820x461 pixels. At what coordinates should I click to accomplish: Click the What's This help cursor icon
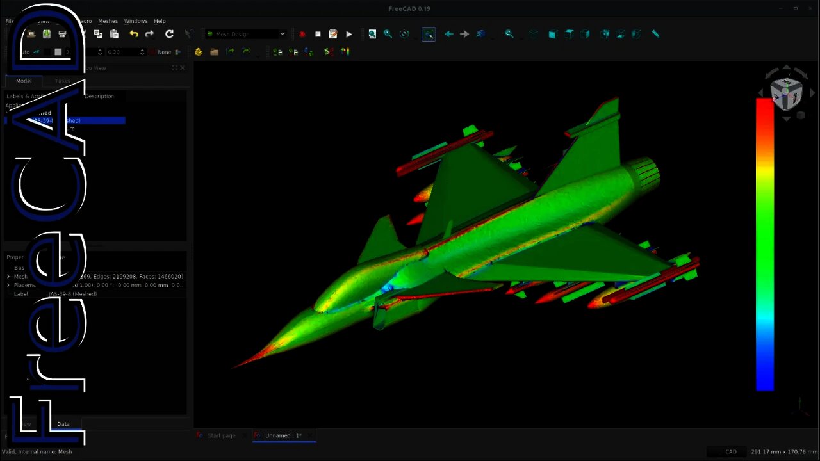point(188,34)
